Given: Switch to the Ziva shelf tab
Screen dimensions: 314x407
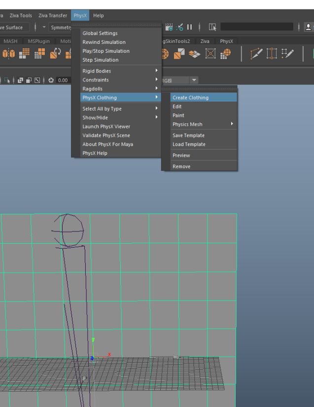Looking at the screenshot, I should point(205,41).
